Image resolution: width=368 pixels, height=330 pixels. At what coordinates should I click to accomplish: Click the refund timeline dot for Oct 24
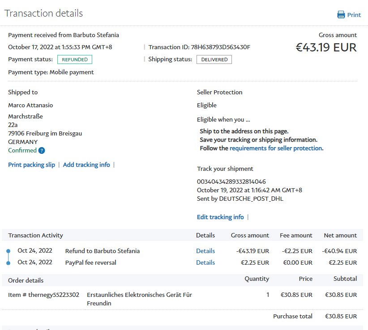pyautogui.click(x=8, y=251)
